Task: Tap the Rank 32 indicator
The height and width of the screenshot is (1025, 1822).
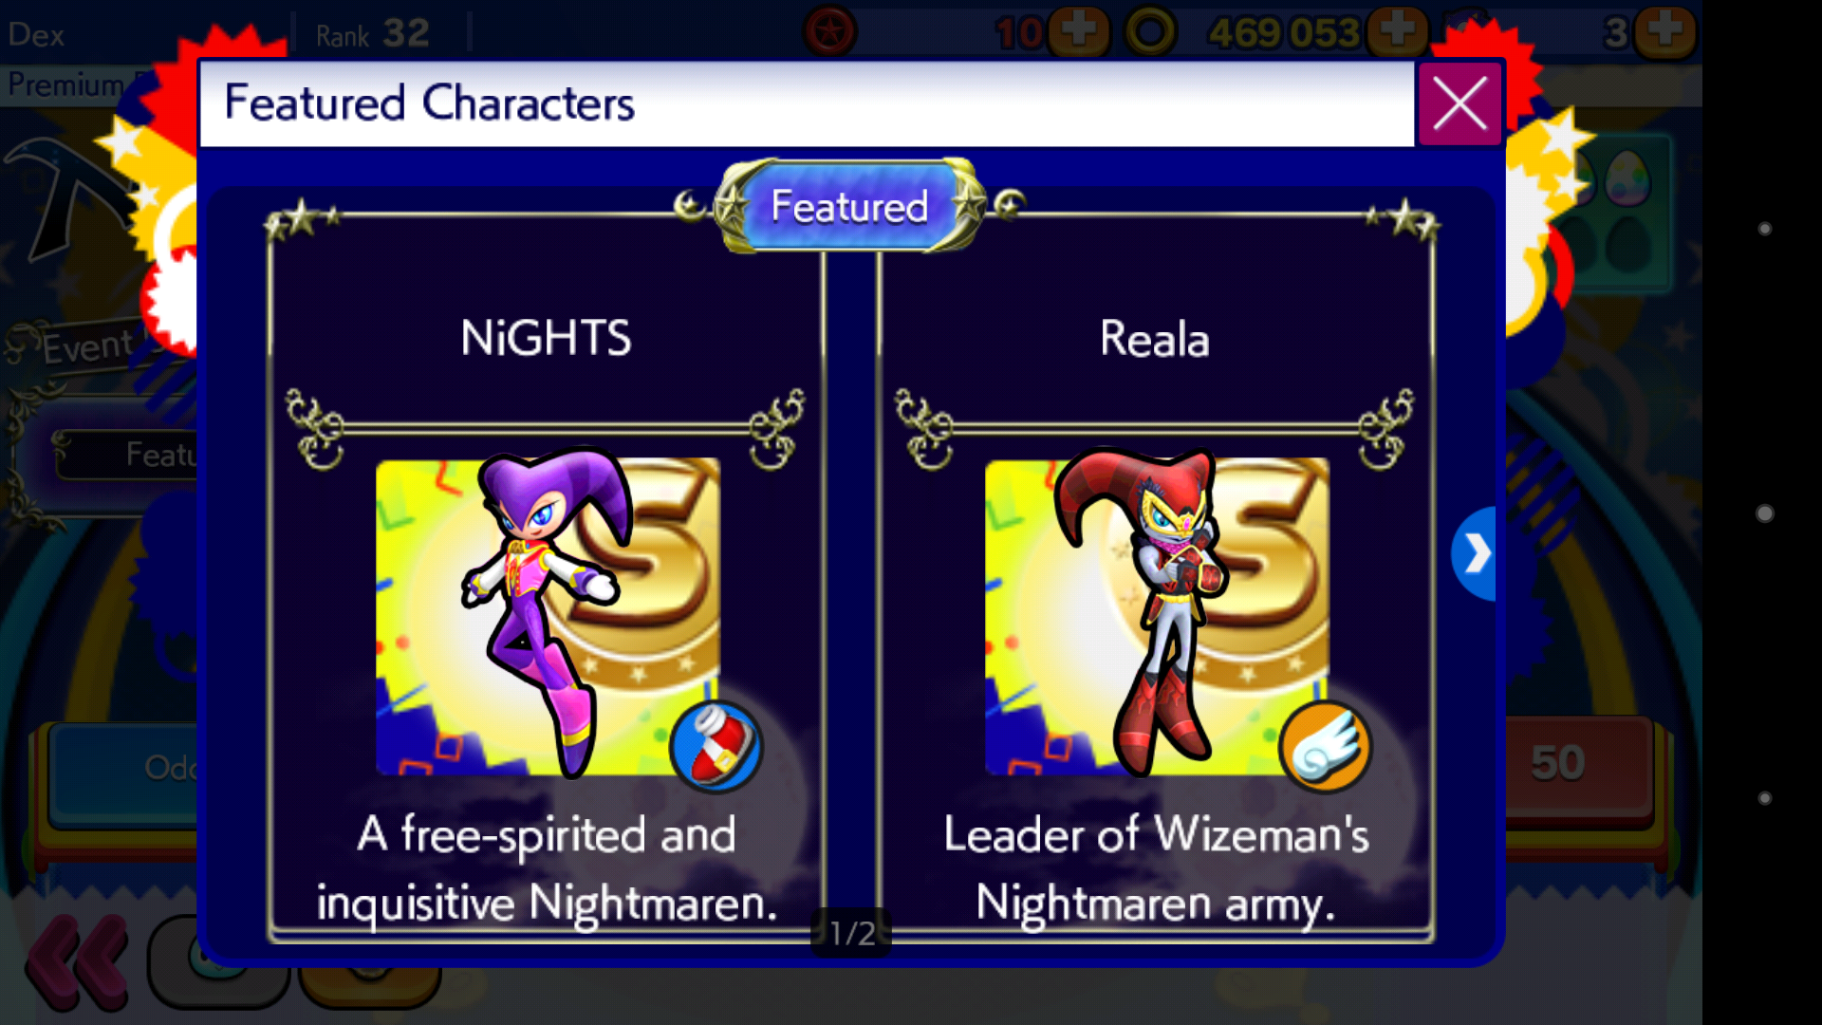Action: click(x=373, y=34)
